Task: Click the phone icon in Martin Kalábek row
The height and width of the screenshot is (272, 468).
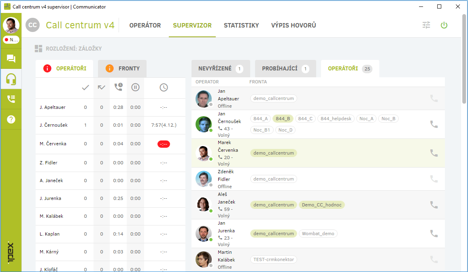Action: [x=434, y=259]
